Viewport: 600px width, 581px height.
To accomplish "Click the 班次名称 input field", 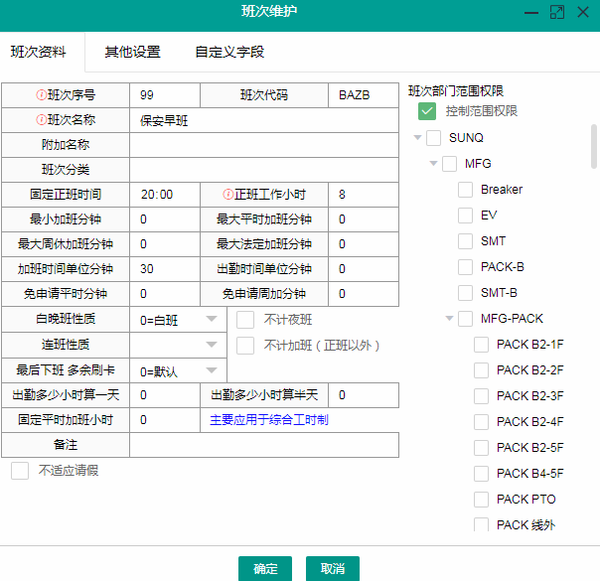I will (x=263, y=120).
